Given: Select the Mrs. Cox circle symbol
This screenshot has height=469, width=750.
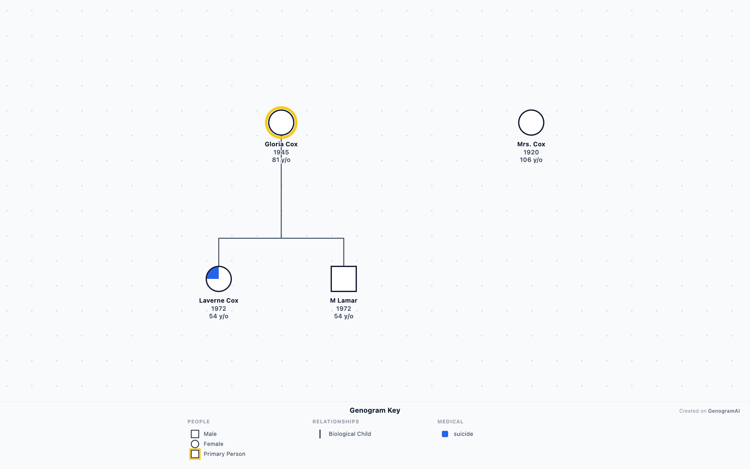Looking at the screenshot, I should [x=531, y=123].
